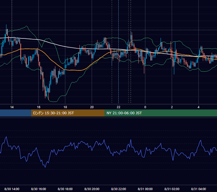Click the 8/31 00:00 date label
This screenshot has height=192, width=217.
point(145,189)
